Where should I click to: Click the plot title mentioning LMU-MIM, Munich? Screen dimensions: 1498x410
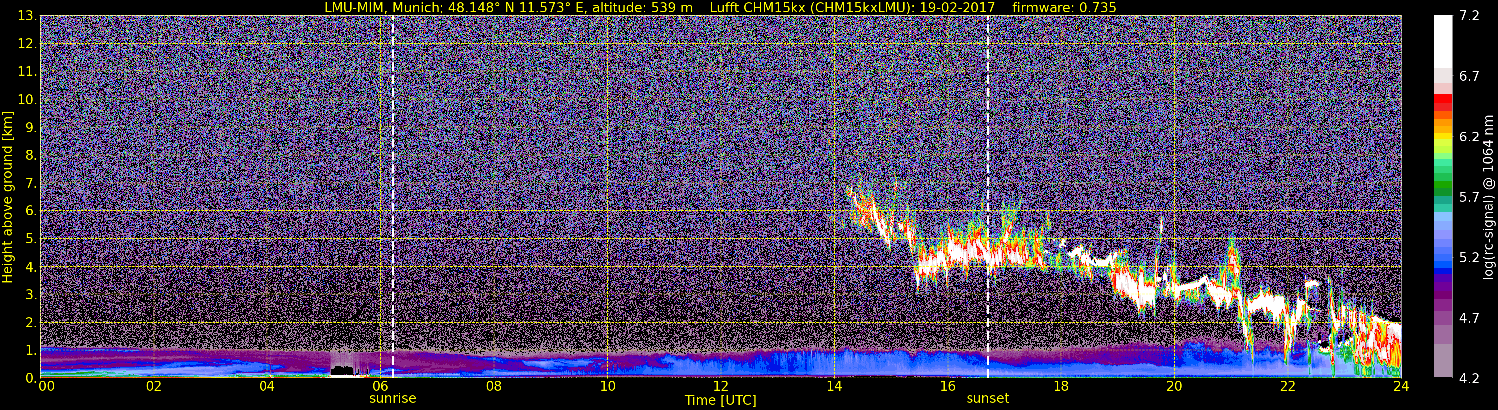(720, 7)
